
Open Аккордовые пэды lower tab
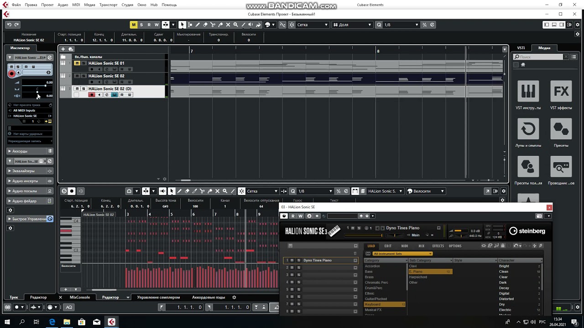pyautogui.click(x=209, y=297)
